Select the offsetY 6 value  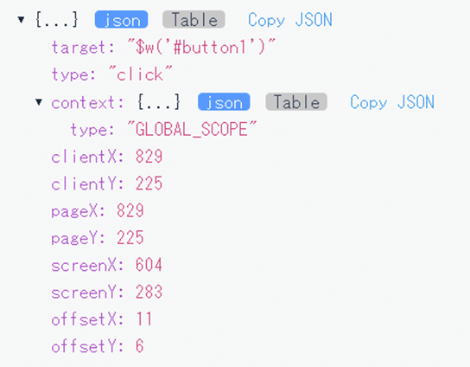140,346
